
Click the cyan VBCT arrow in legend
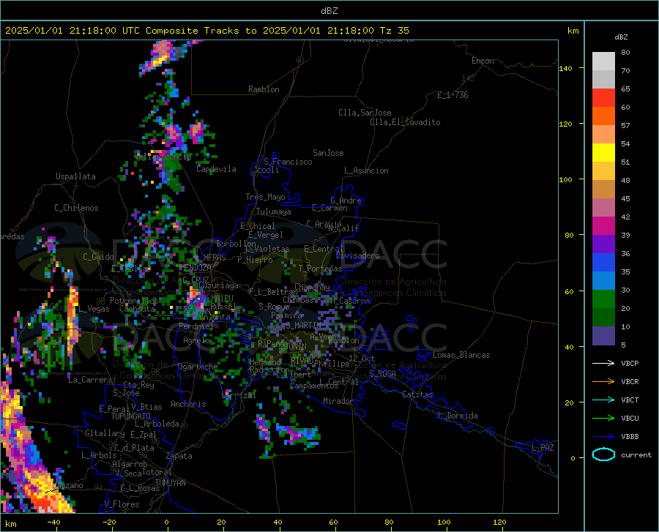pyautogui.click(x=603, y=400)
